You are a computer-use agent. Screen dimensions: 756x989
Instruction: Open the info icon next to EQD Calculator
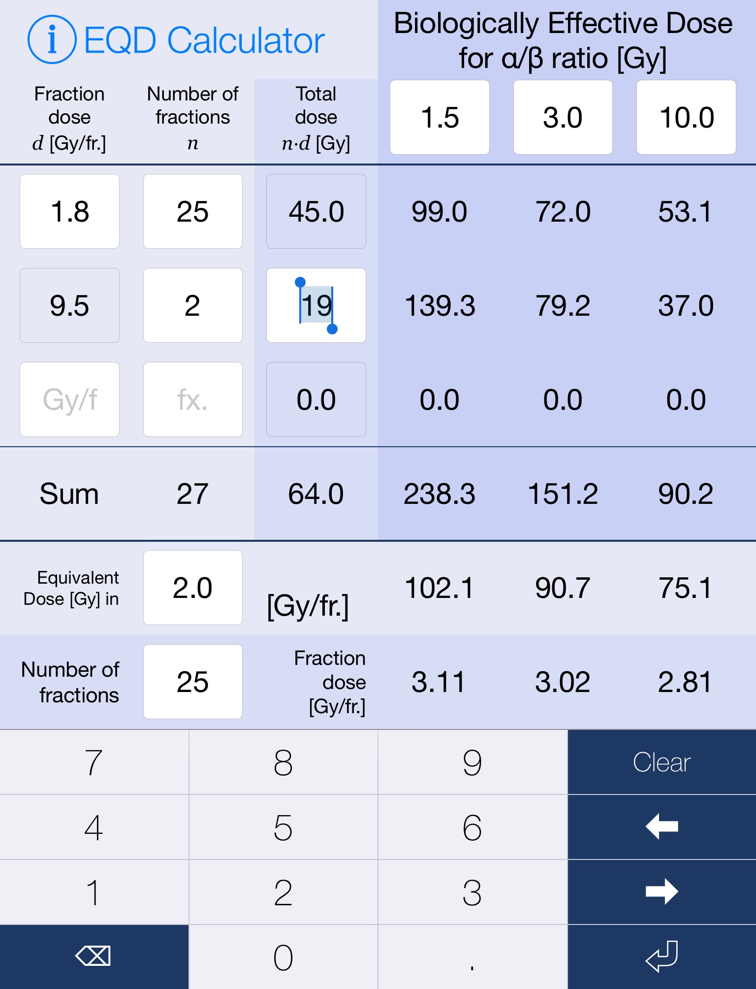point(52,40)
